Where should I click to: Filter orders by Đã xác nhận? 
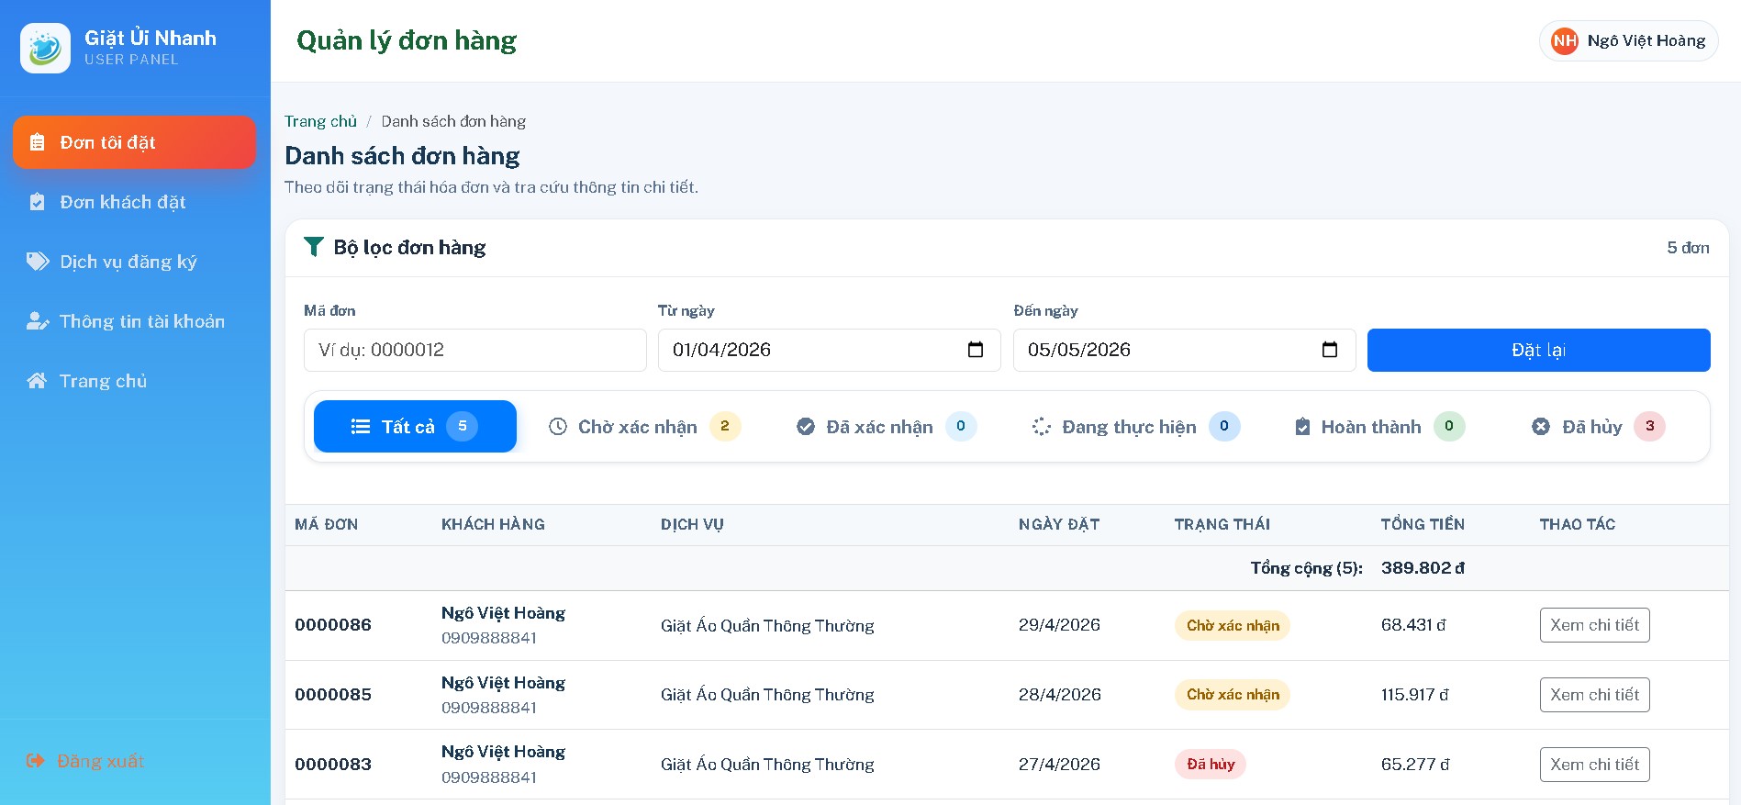(x=887, y=427)
